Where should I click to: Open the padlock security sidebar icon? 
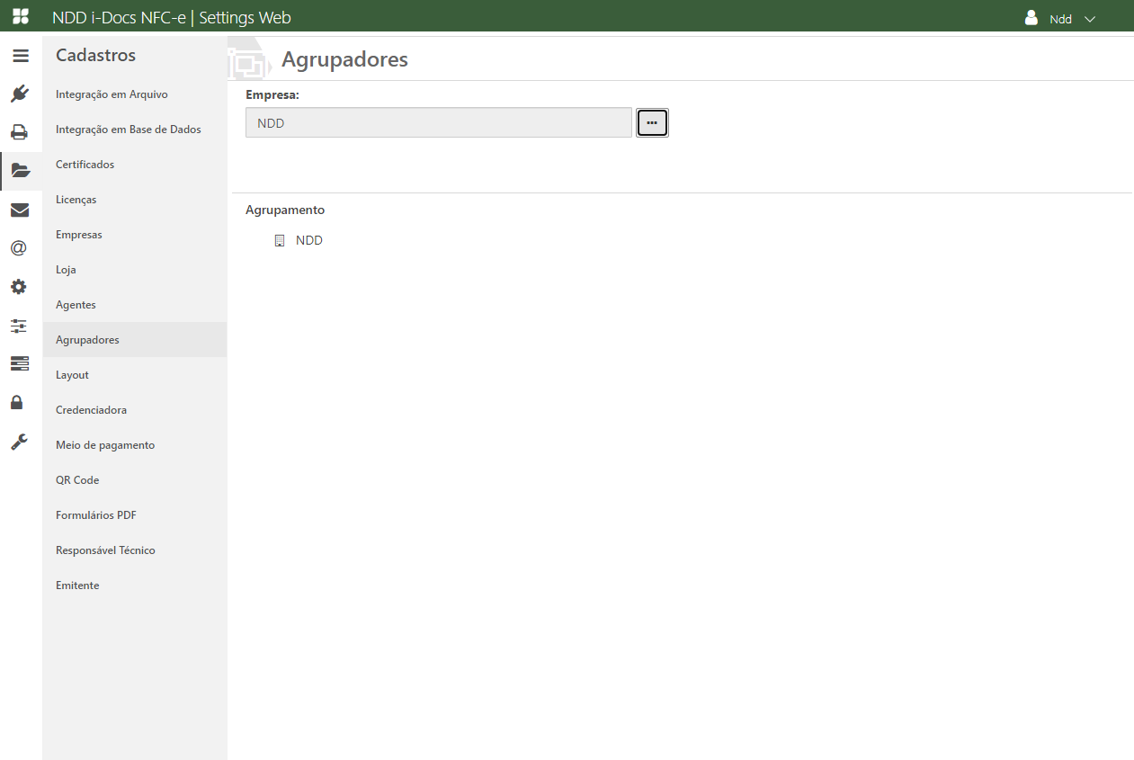pyautogui.click(x=17, y=402)
